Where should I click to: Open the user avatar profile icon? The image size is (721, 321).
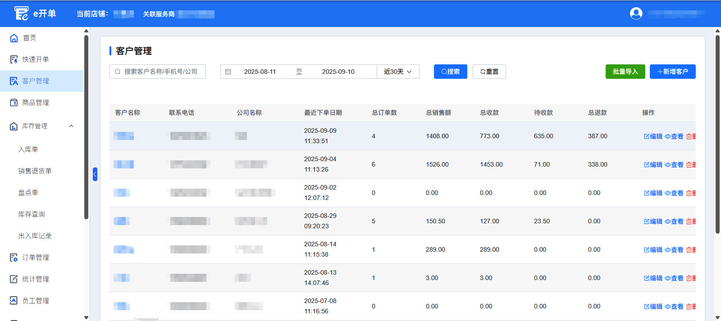point(636,14)
